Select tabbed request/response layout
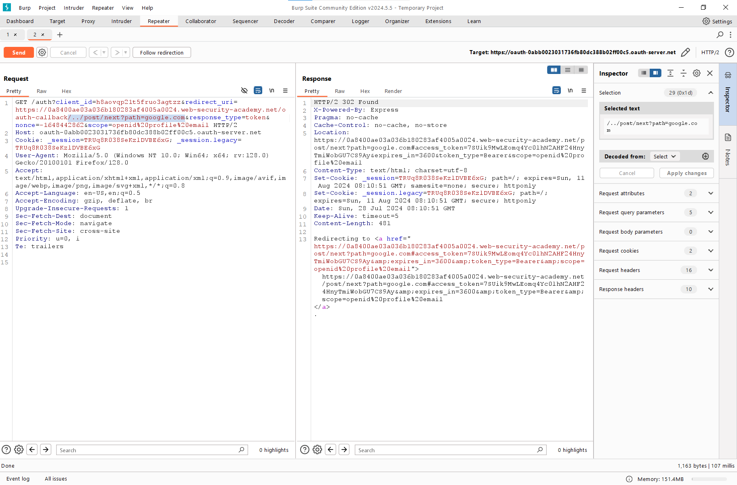737x485 pixels. click(x=581, y=70)
